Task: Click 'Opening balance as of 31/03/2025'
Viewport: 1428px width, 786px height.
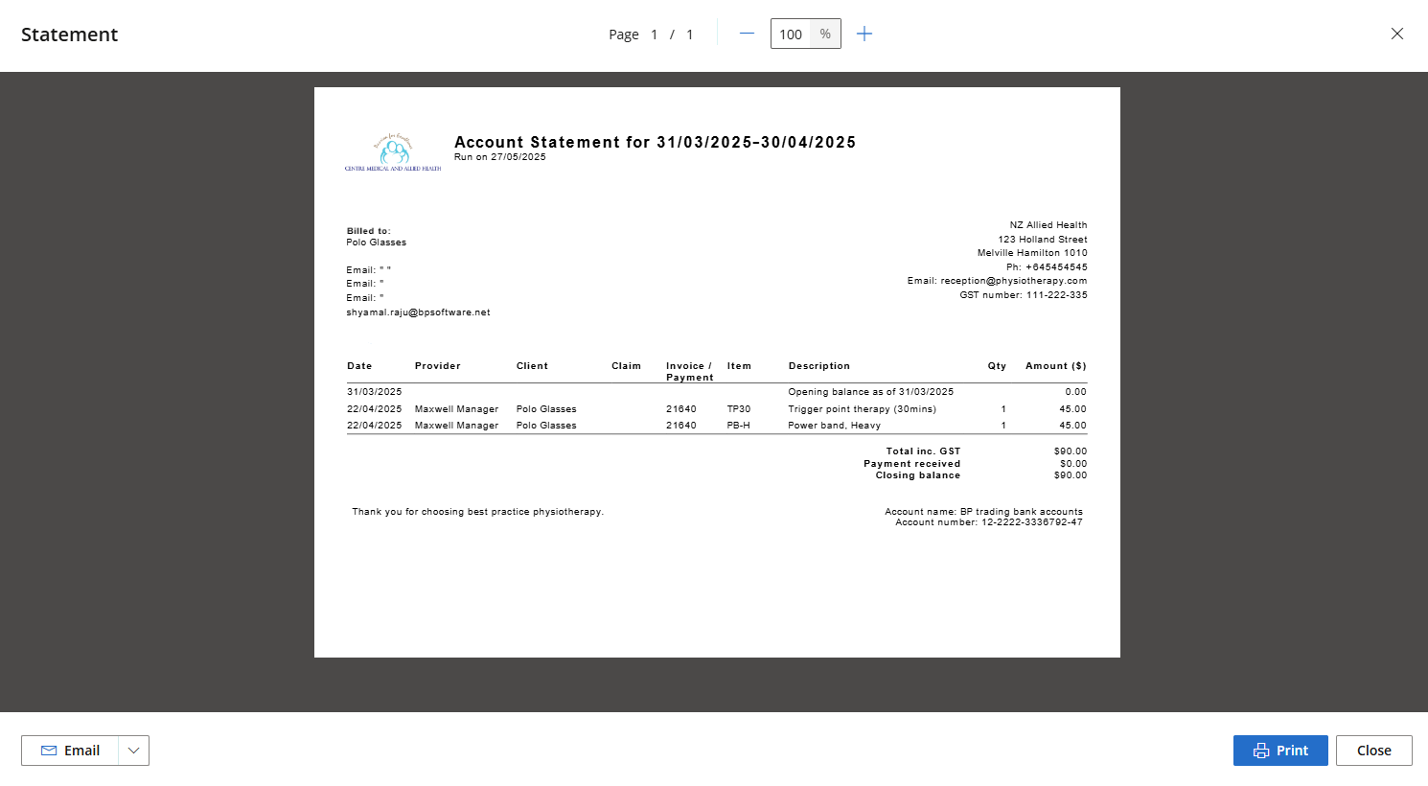Action: (871, 392)
